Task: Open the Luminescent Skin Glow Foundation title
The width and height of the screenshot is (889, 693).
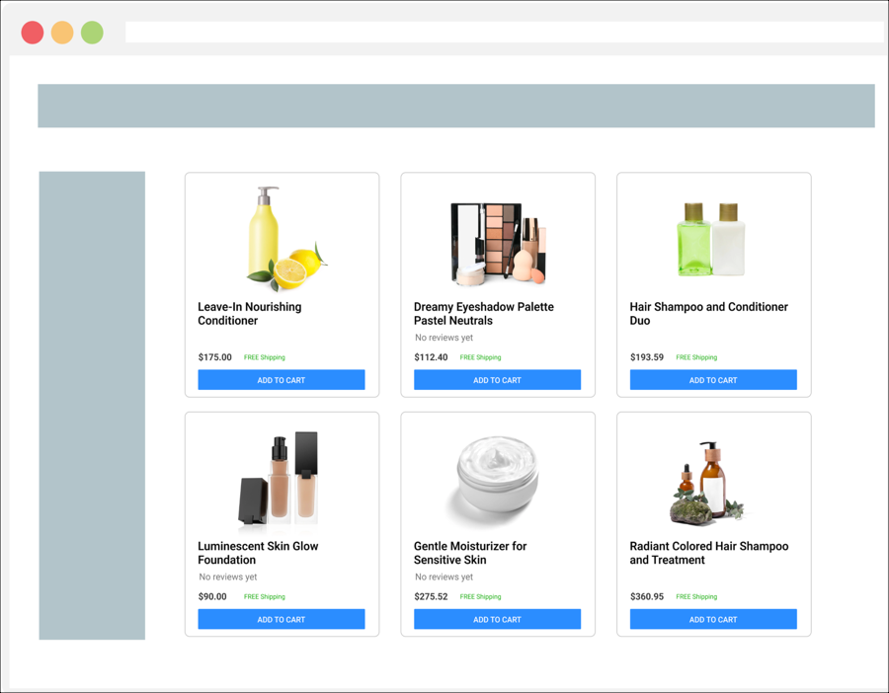Action: tap(258, 553)
